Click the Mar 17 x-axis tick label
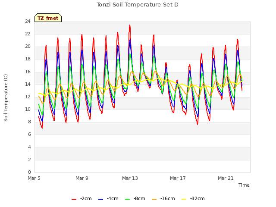 coord(178,178)
